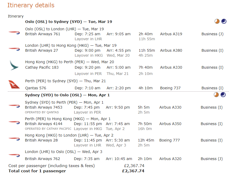Click Business (J) on British Airways 762
This screenshot has height=177, width=229.
[x=212, y=159]
